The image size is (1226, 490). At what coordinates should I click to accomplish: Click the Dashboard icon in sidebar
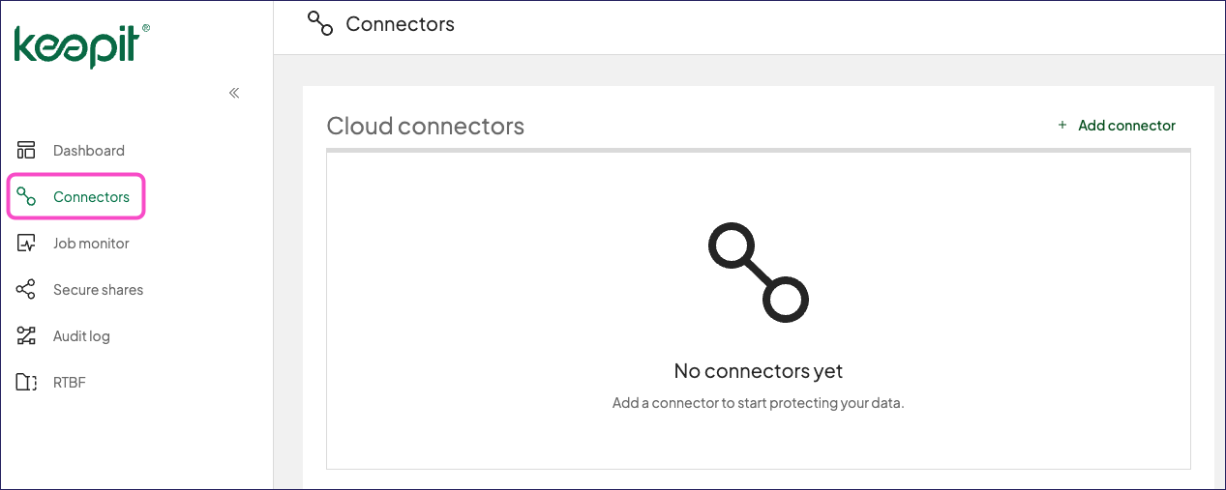click(26, 151)
